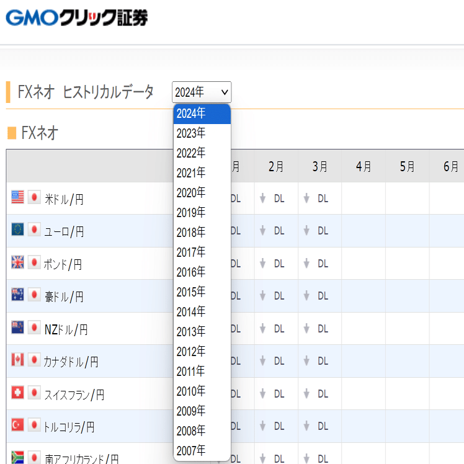Open the 2024年 year dropdown box
Image resolution: width=464 pixels, height=464 pixels.
pos(202,92)
